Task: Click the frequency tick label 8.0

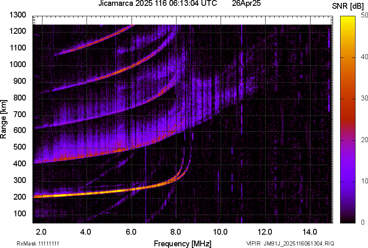Action: [176, 232]
